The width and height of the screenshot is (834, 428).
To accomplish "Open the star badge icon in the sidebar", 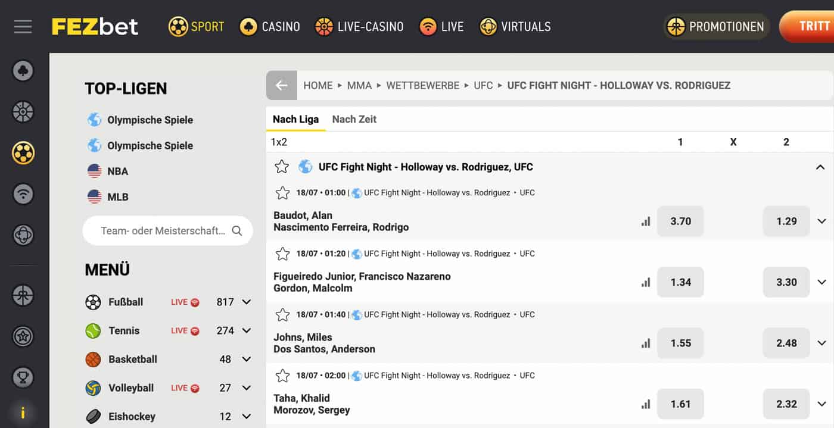I will tap(23, 336).
